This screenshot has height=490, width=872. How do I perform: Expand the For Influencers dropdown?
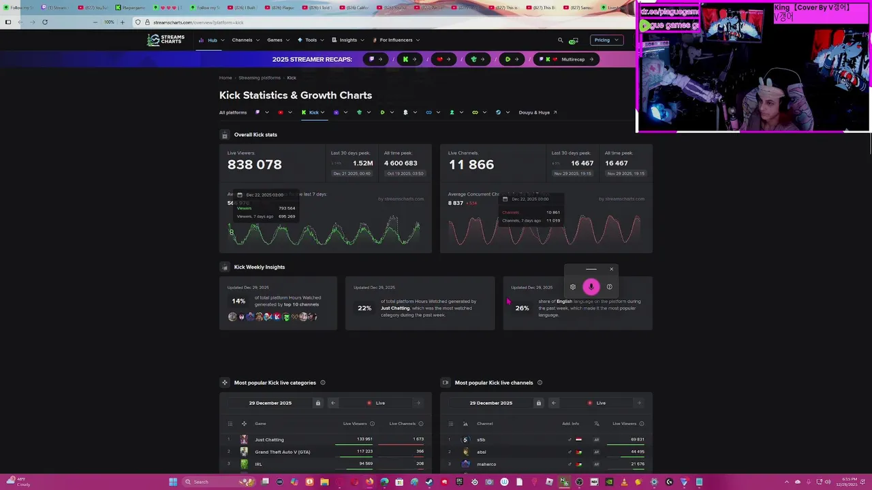point(396,40)
